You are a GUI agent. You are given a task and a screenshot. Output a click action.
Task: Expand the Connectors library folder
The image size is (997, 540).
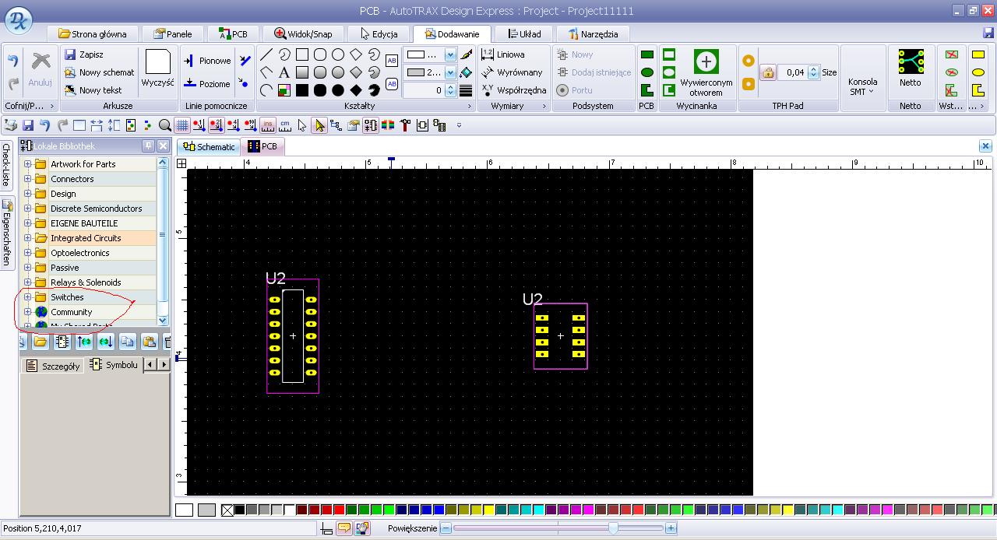coord(27,179)
